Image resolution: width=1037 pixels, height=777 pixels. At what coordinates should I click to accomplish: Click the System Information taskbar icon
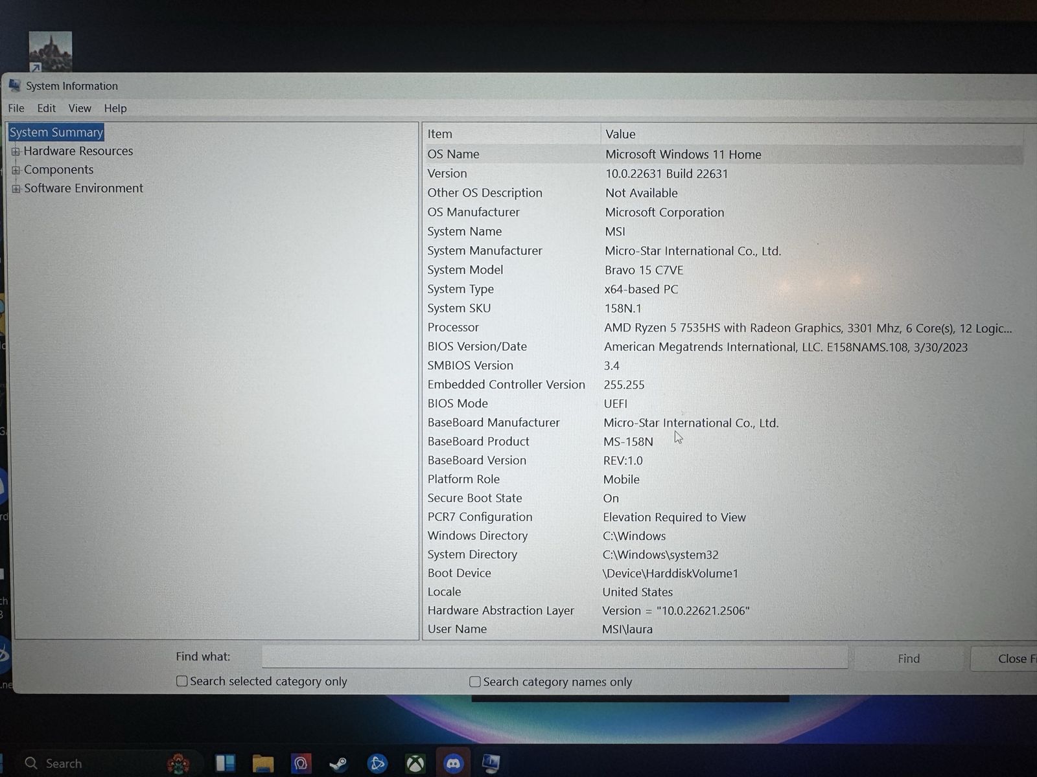491,764
